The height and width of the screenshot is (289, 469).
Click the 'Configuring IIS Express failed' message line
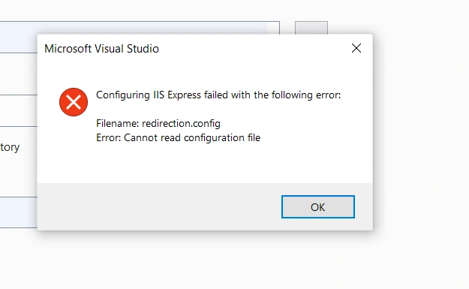[218, 95]
